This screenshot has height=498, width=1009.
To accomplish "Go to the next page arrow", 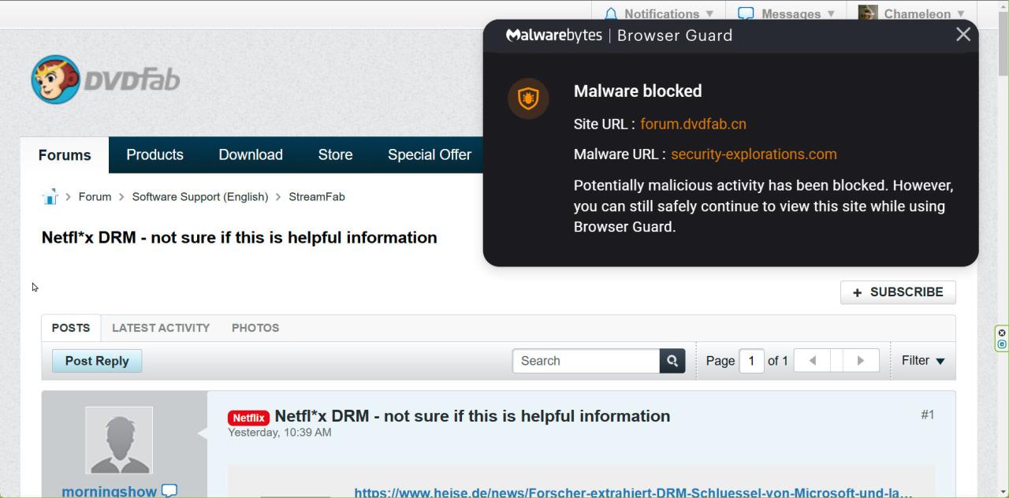I will pyautogui.click(x=860, y=361).
